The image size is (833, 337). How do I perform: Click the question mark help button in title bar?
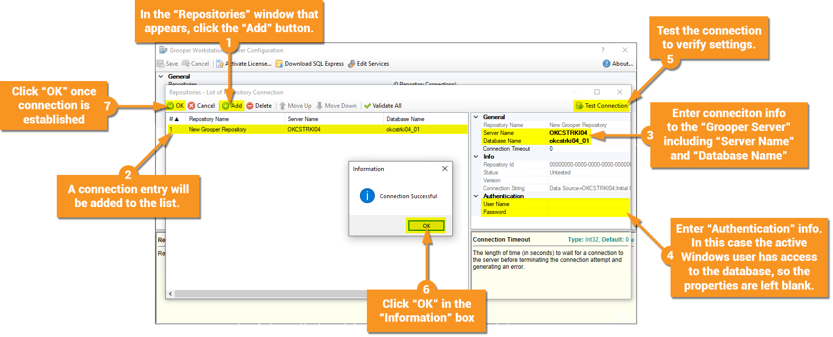click(x=603, y=50)
